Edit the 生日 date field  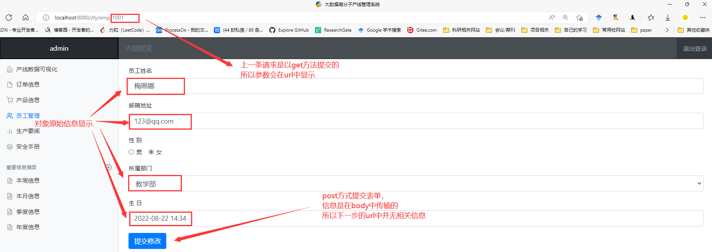[x=416, y=218]
